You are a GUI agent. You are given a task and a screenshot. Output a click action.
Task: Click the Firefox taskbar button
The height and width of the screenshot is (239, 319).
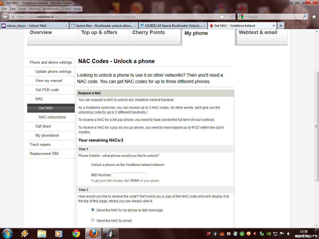[x=93, y=233]
